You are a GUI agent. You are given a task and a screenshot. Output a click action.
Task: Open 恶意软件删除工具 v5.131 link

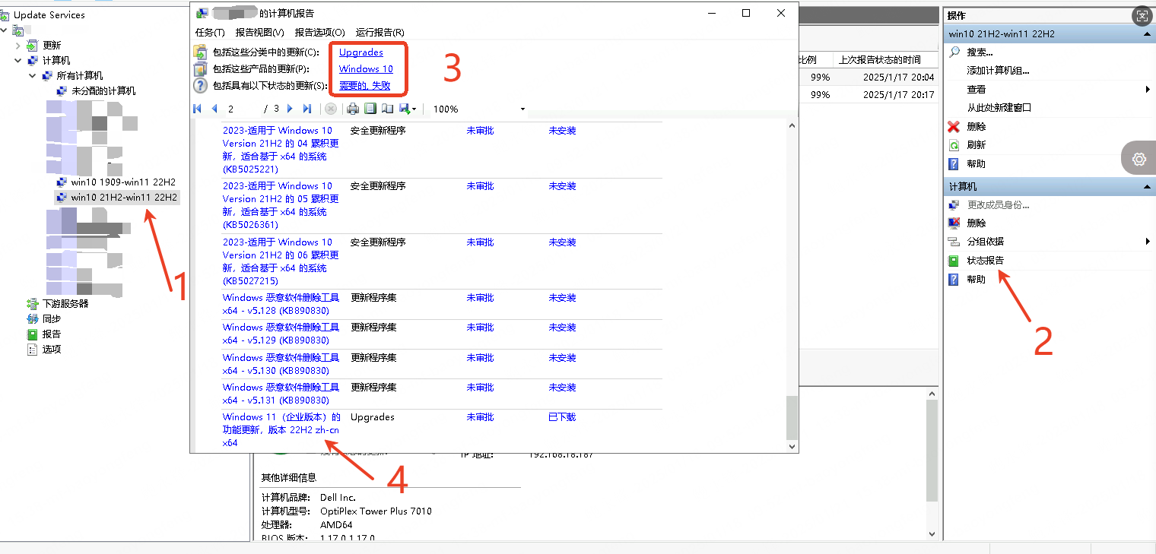[x=281, y=394]
